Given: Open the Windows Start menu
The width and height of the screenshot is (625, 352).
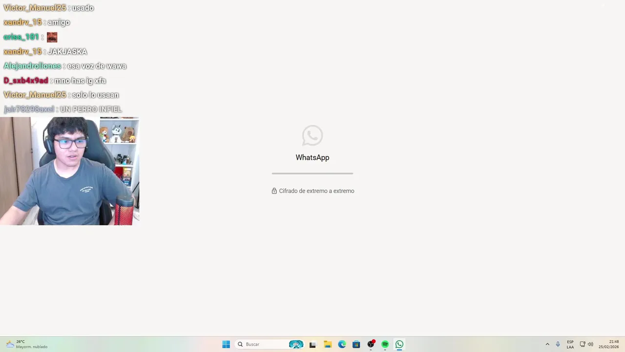Looking at the screenshot, I should (226, 344).
